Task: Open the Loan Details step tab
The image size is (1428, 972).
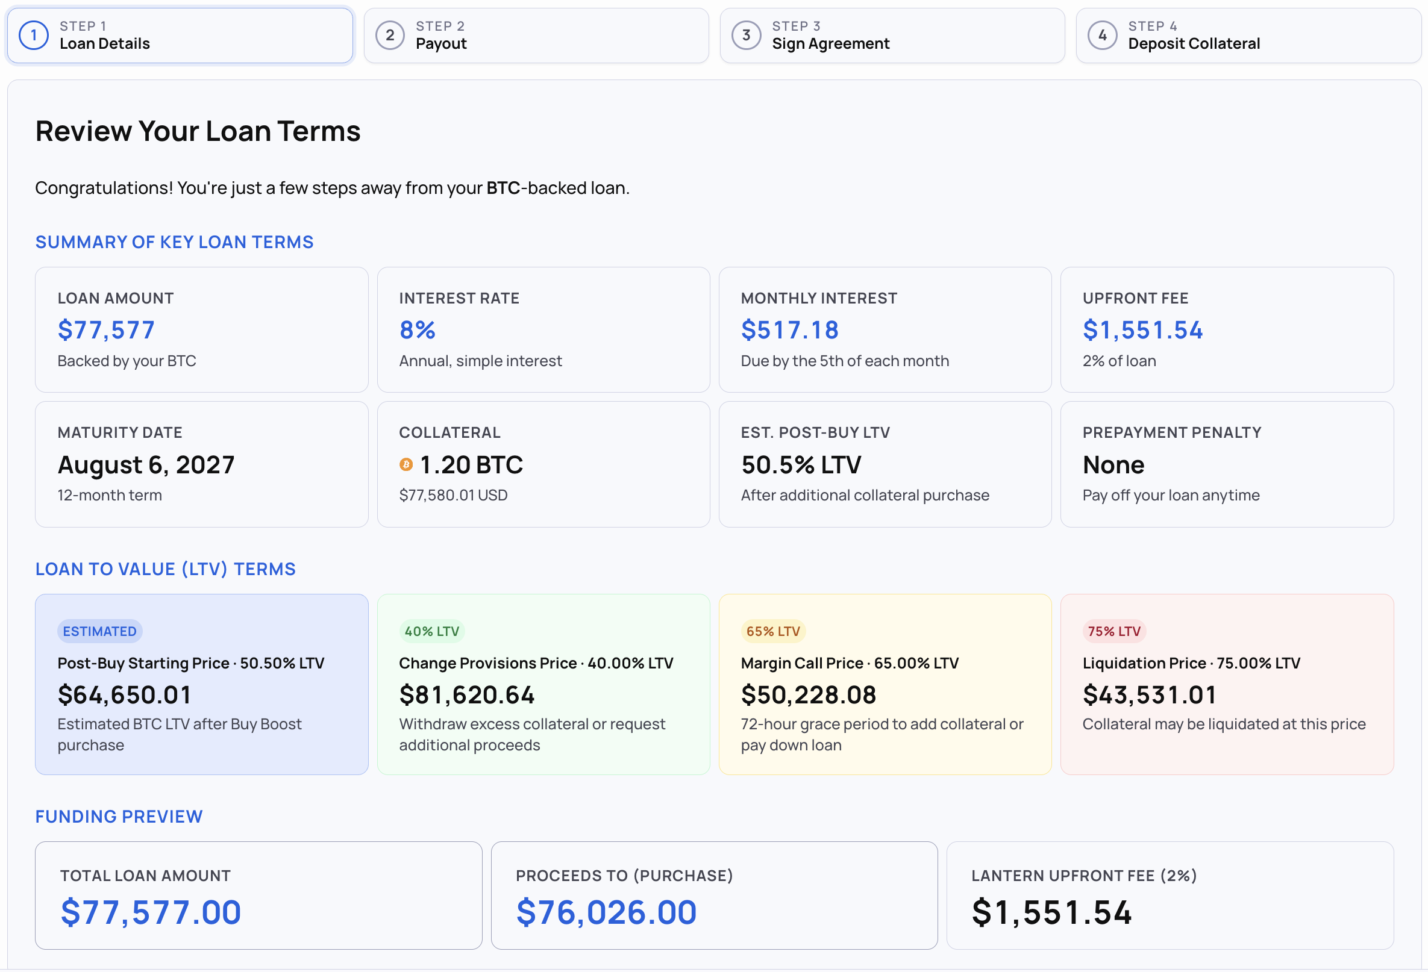Action: pos(180,35)
